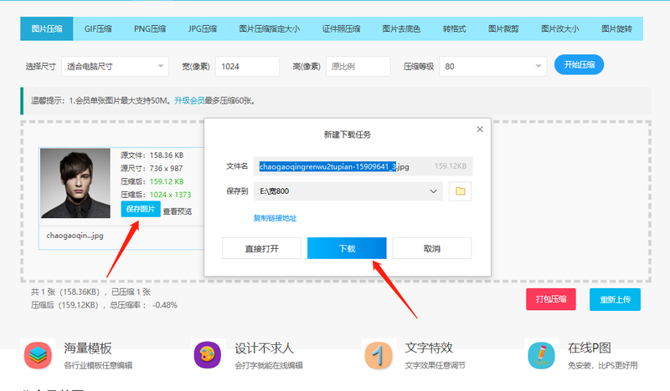Screen dimensions: 670x391
Task: Click the 直接打开 button
Action: click(x=261, y=249)
